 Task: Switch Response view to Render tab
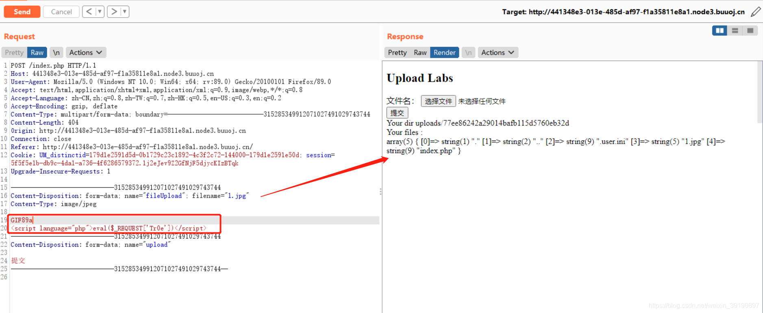click(444, 53)
